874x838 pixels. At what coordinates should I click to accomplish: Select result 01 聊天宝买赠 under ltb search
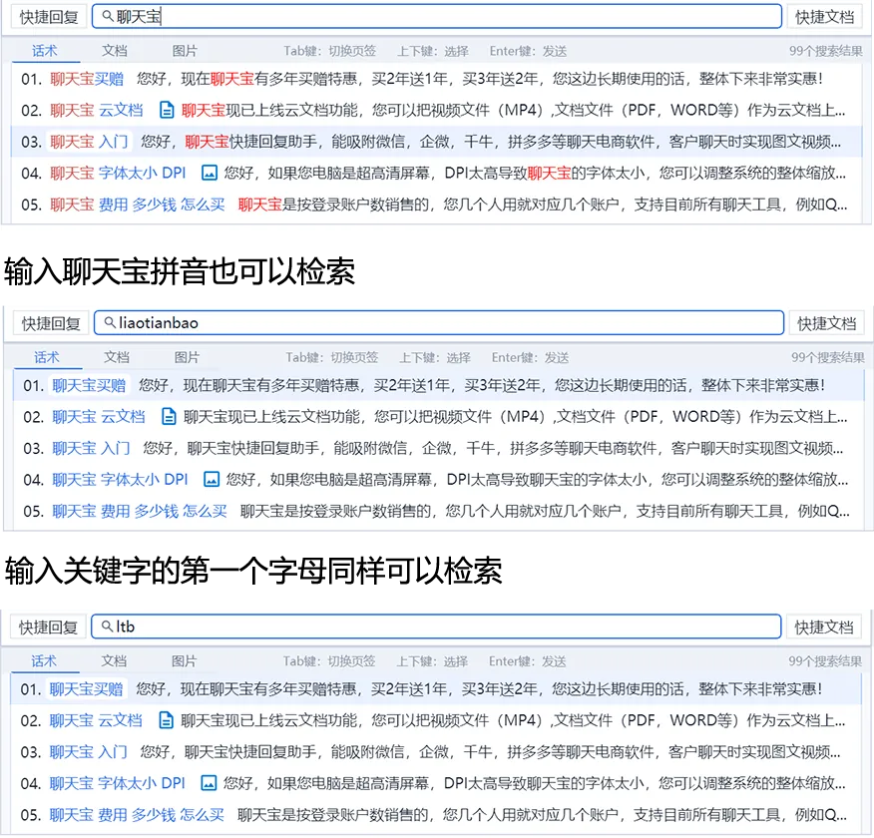tap(436, 688)
